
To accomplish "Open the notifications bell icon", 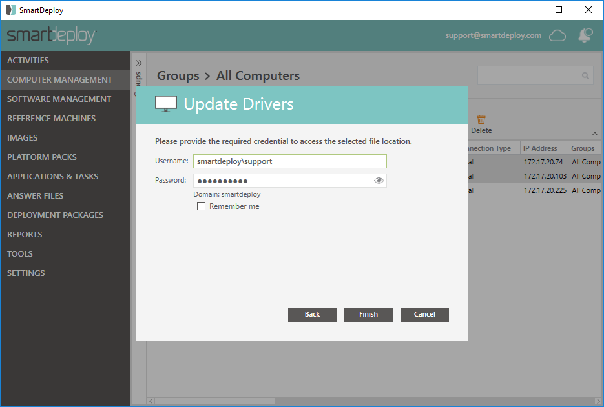I will click(x=585, y=35).
